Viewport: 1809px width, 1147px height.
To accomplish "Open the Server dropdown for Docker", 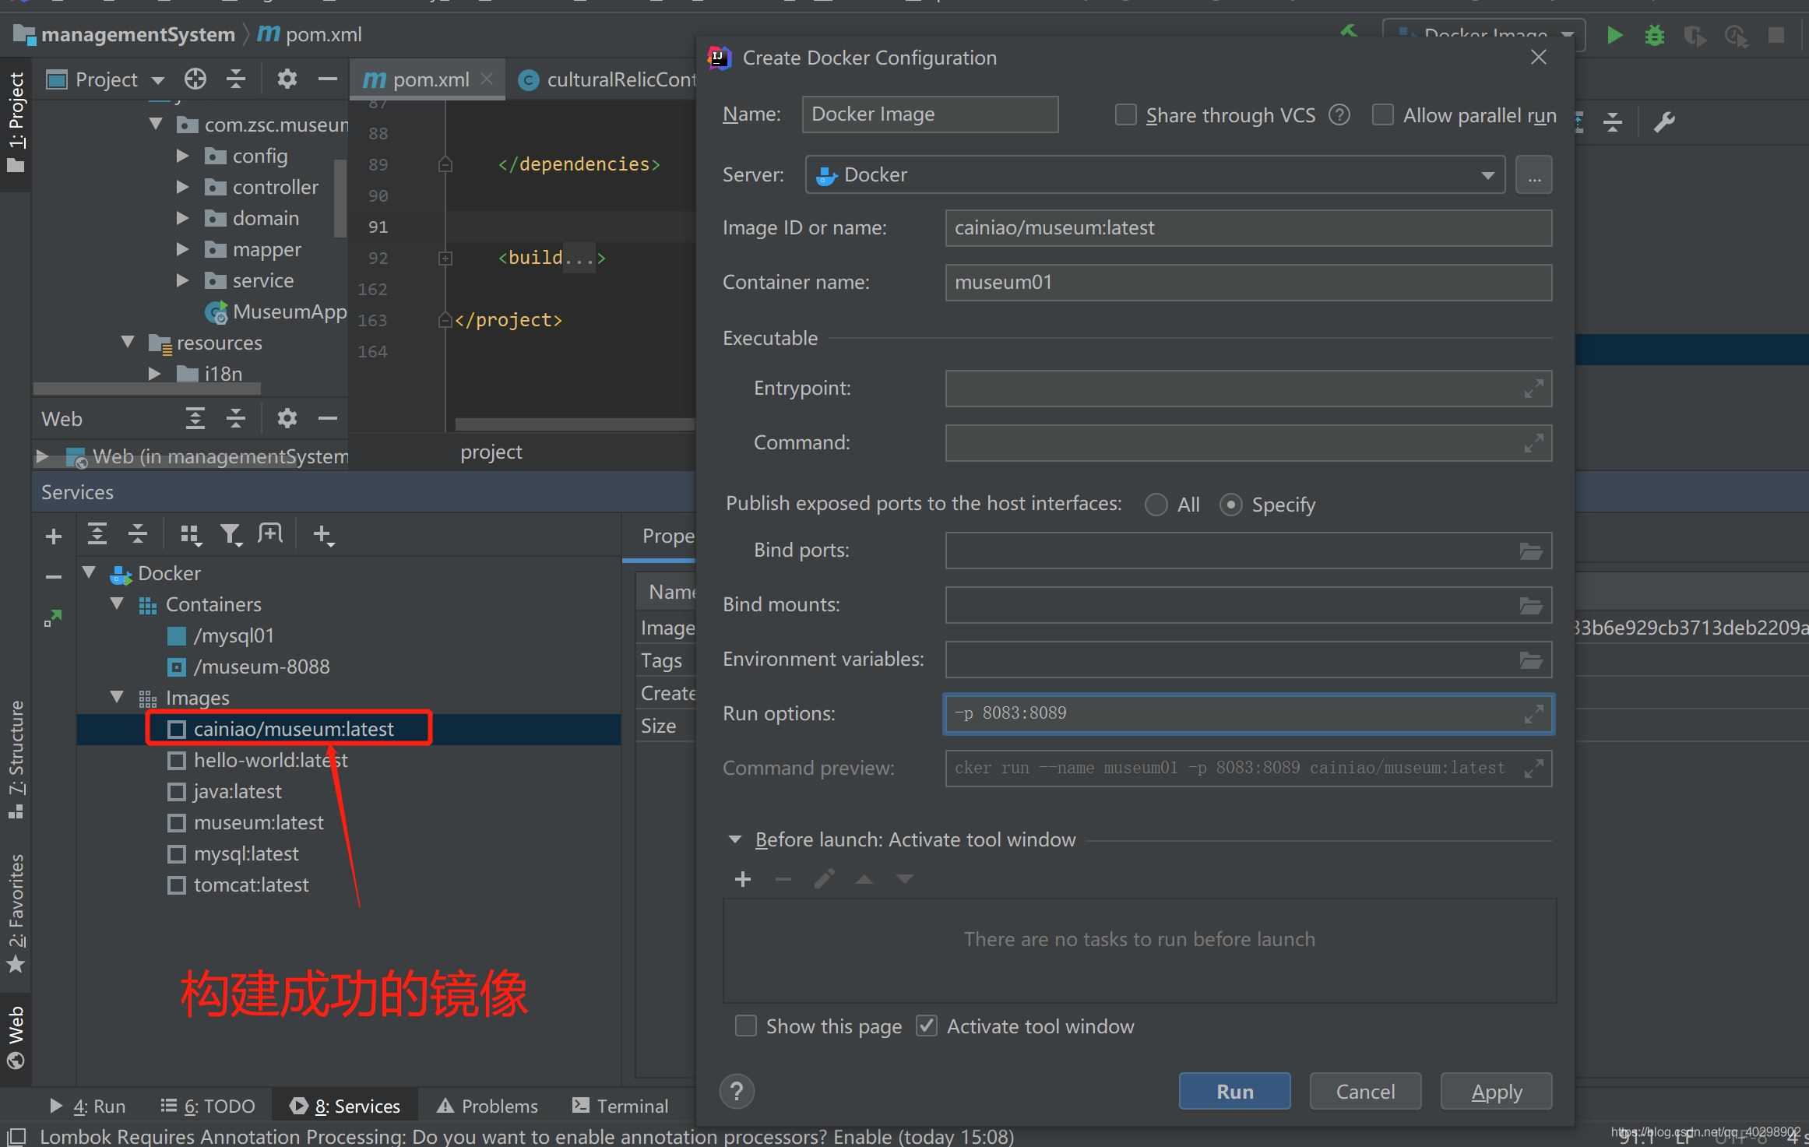I will coord(1487,173).
